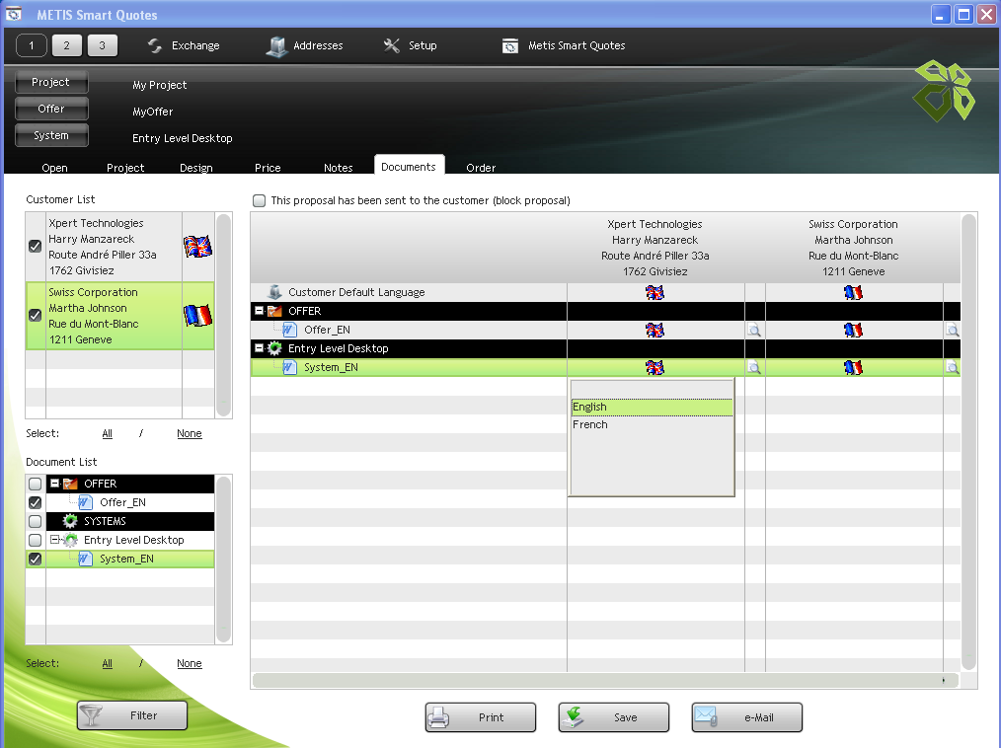Click step button 1

[x=32, y=45]
